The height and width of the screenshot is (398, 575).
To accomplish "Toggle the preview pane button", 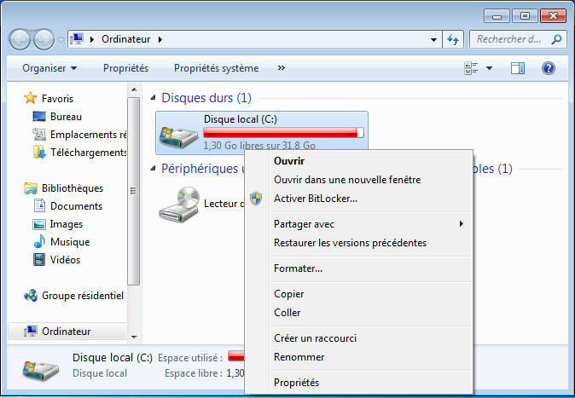I will tap(518, 68).
